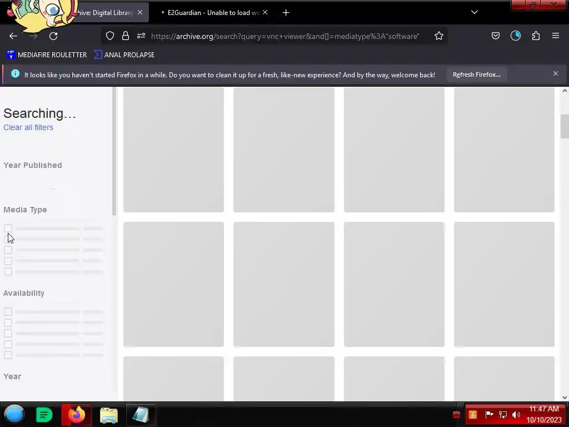Open the Action Center flag icon

click(489, 414)
